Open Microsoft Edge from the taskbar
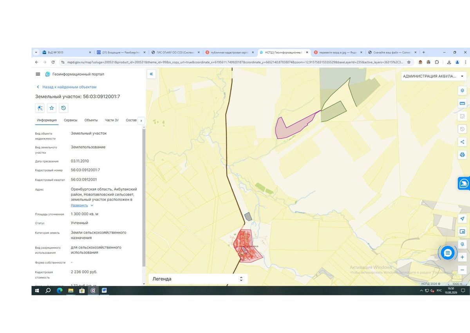This screenshot has width=470, height=333. click(x=60, y=291)
